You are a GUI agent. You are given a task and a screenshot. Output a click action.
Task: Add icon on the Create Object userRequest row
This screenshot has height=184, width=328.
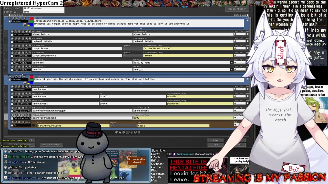tap(12, 87)
